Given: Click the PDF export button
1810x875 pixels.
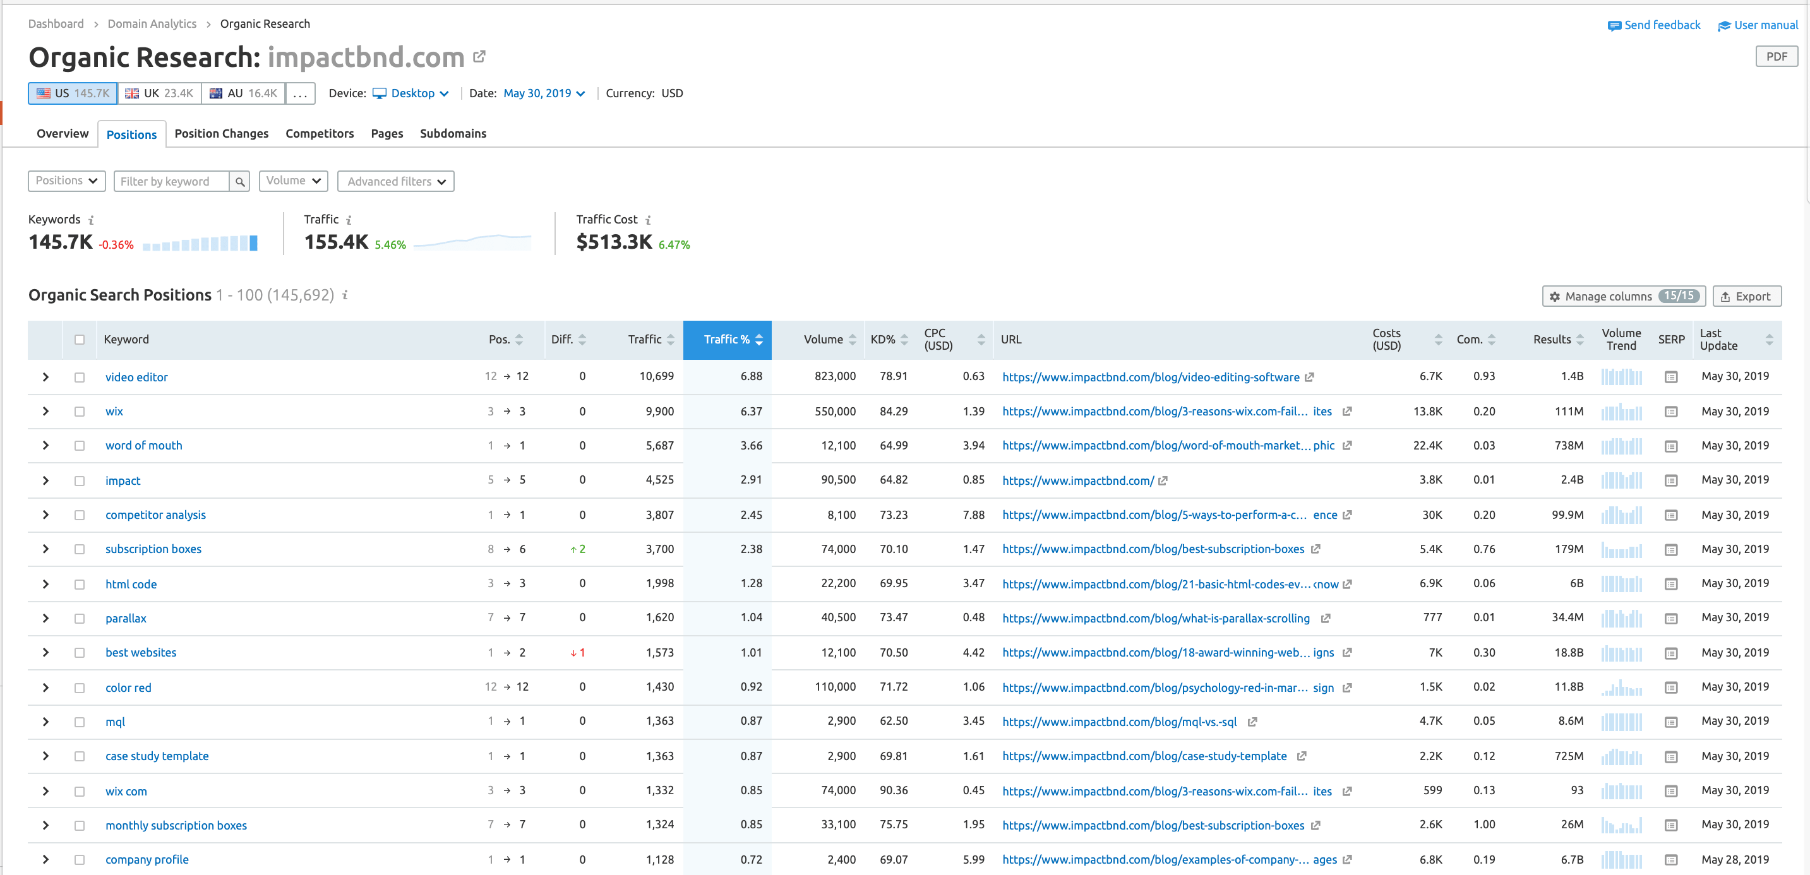Looking at the screenshot, I should [1777, 56].
